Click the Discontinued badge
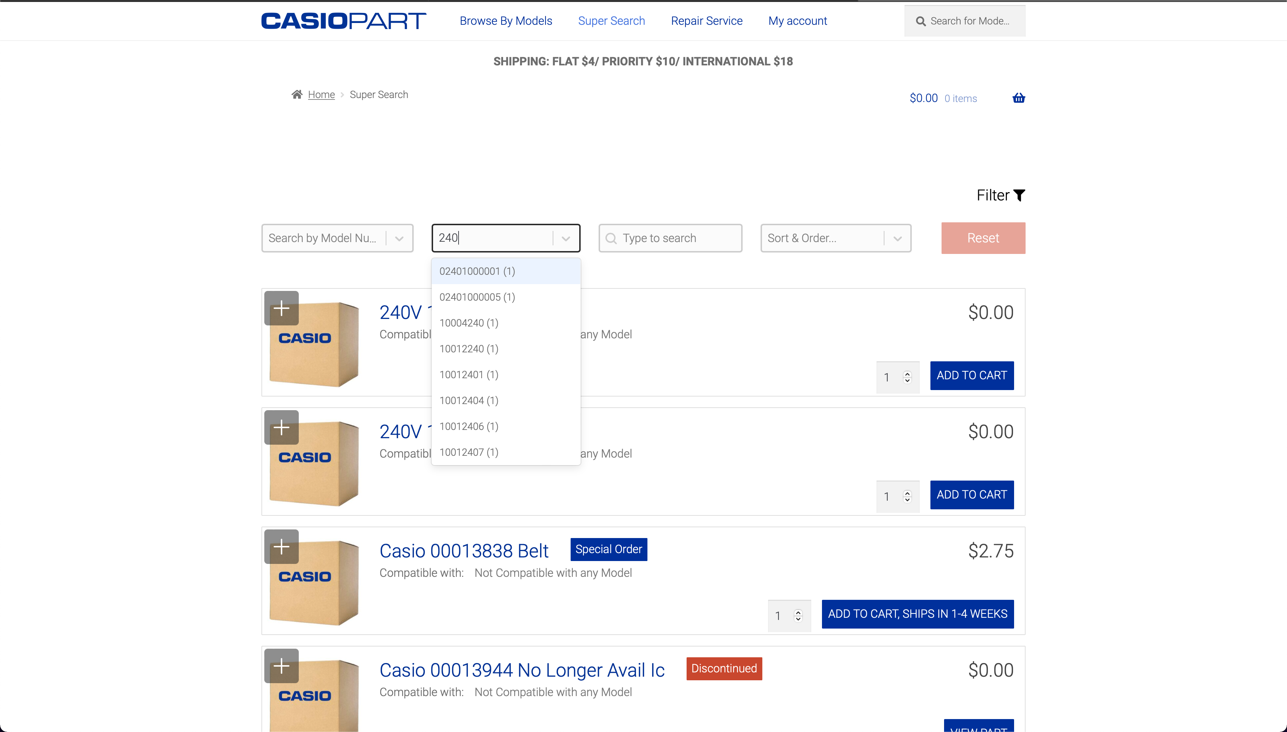The image size is (1287, 732). (724, 669)
